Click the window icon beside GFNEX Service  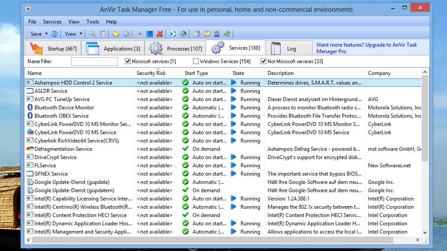30,173
